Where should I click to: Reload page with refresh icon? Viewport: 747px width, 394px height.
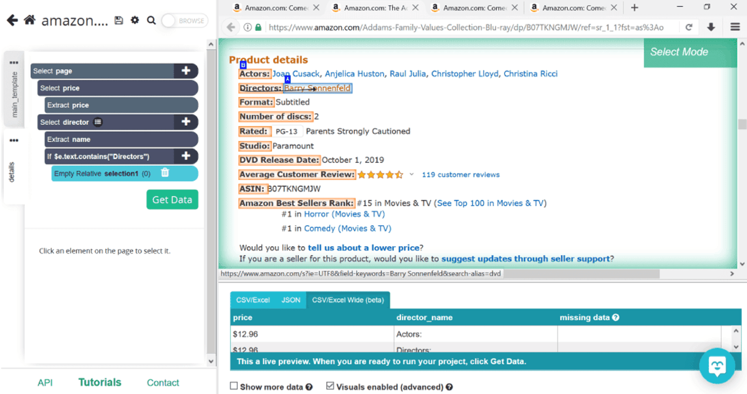tap(688, 27)
